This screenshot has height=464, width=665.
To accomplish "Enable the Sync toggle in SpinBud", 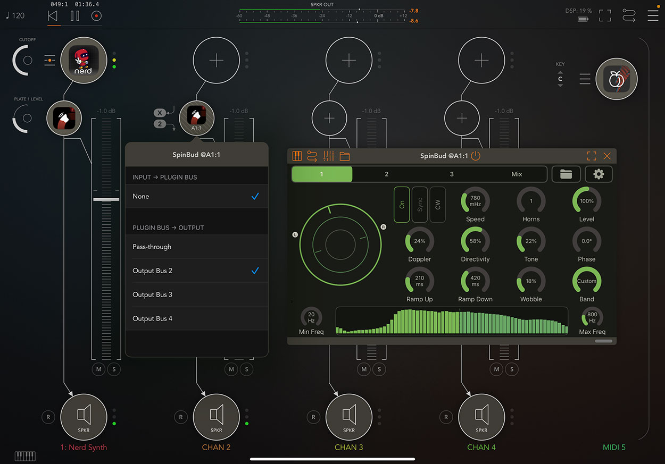I will pyautogui.click(x=419, y=204).
